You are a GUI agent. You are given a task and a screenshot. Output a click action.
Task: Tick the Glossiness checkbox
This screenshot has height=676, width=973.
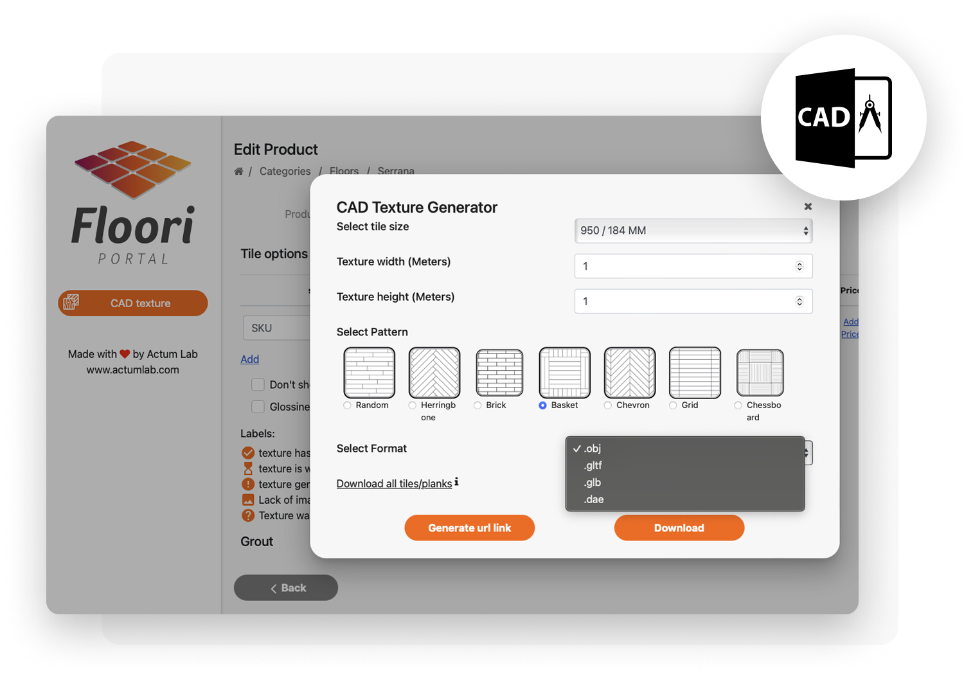click(258, 407)
